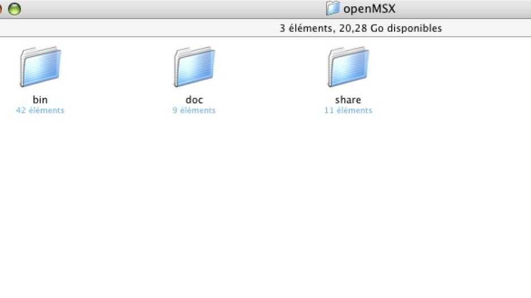Click the green zoom window button
This screenshot has height=298, width=531.
[15, 9]
